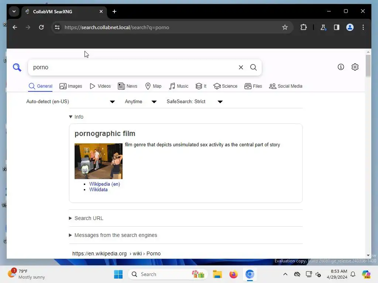378x283 pixels.
Task: Reload the page
Action: (41, 27)
